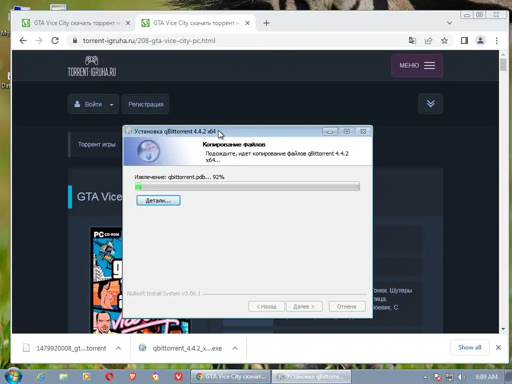Viewport: 512px width, 384px height.
Task: Show hidden tray icons arrow
Action: [x=425, y=377]
